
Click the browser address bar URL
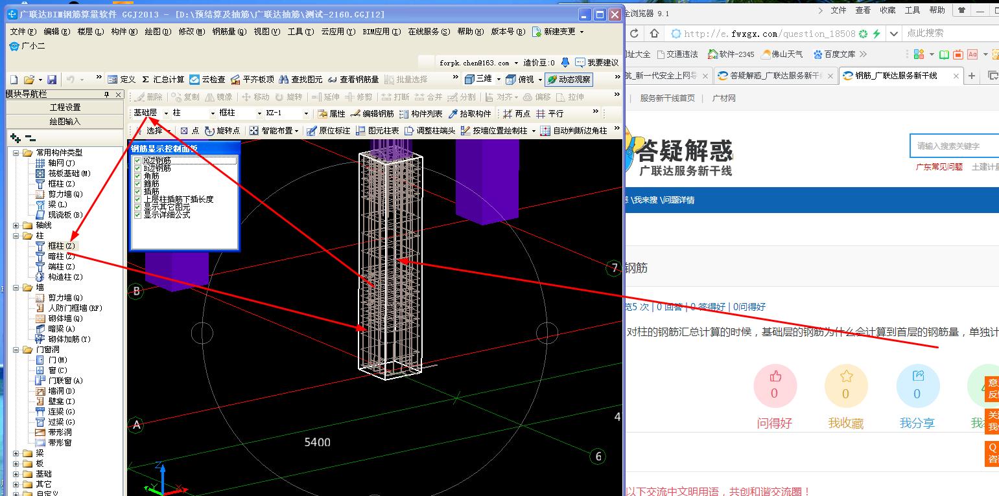point(770,34)
